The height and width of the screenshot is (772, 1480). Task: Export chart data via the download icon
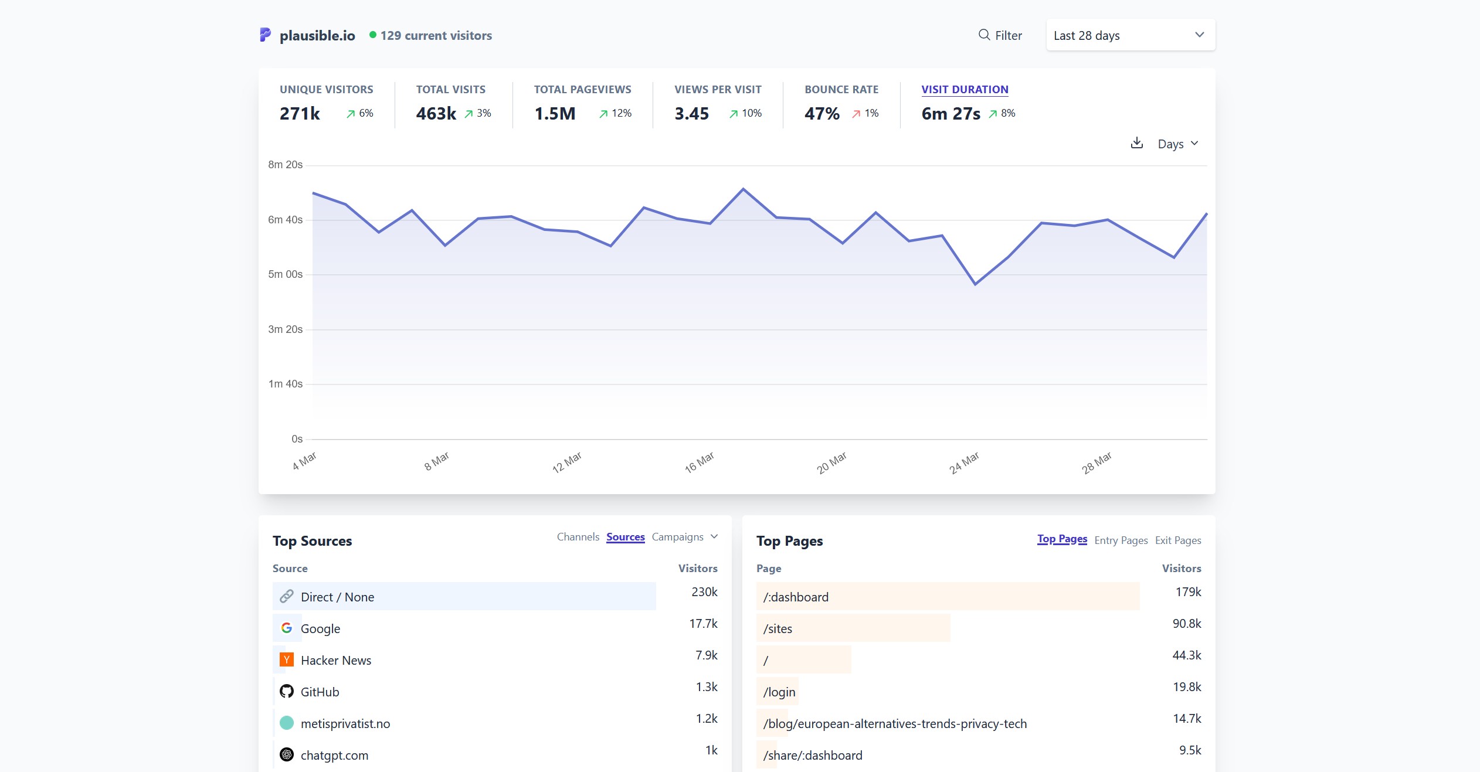click(x=1137, y=143)
